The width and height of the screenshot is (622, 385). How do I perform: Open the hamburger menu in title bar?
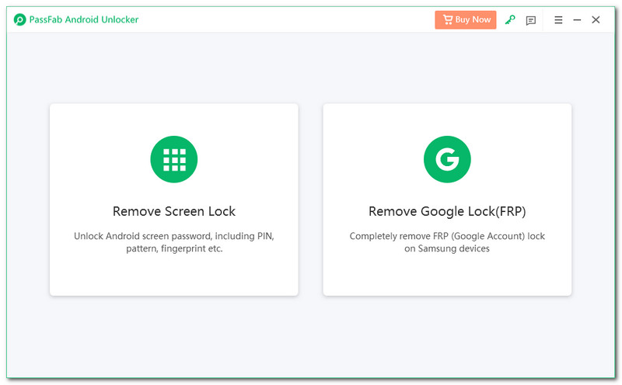coord(558,20)
